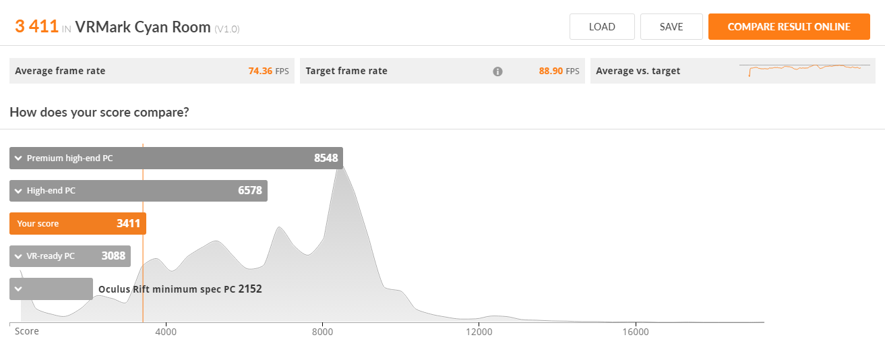This screenshot has width=885, height=354.
Task: Click the "How does your score compare?" heading
Action: coord(99,112)
